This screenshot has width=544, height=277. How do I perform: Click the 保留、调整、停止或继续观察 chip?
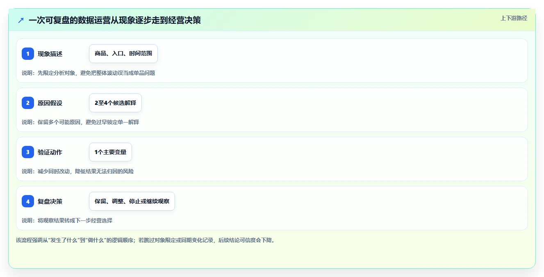click(x=132, y=201)
